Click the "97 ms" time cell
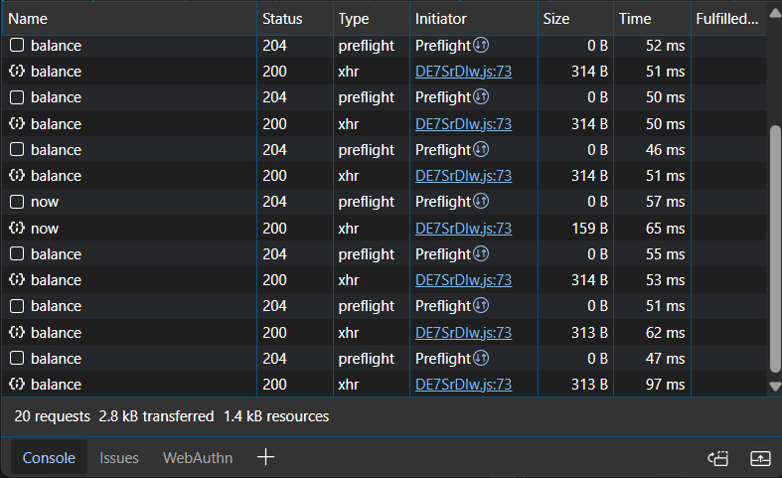Image resolution: width=782 pixels, height=478 pixels. [666, 385]
